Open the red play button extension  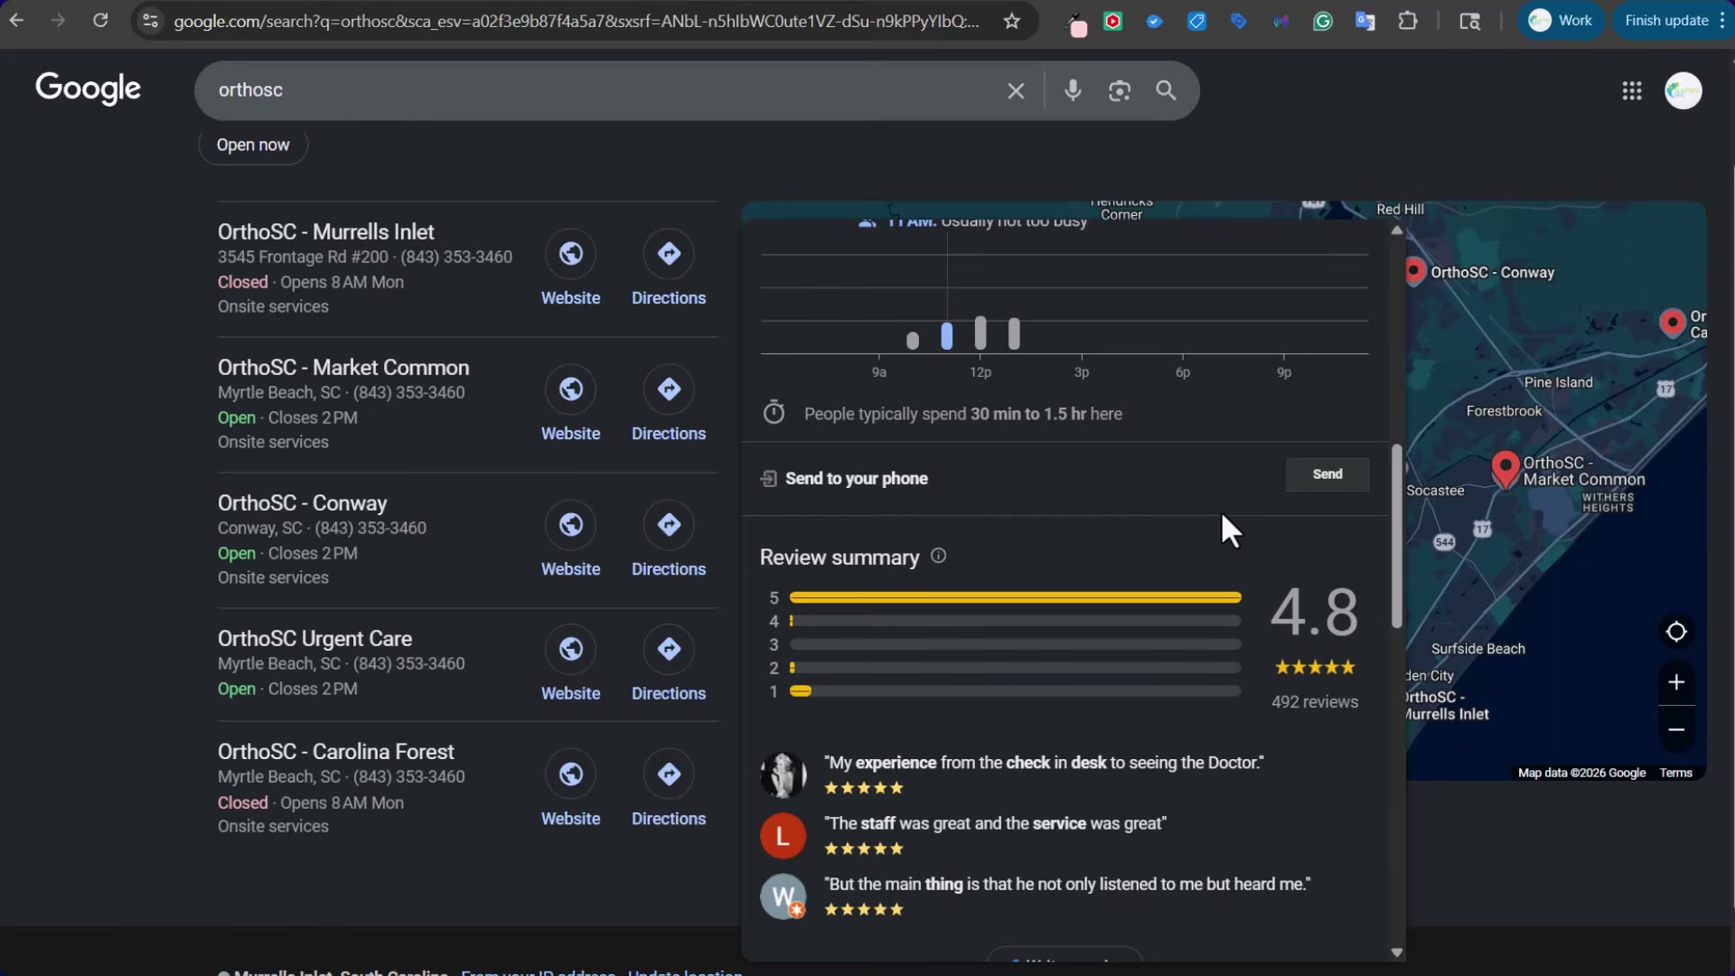point(1113,21)
